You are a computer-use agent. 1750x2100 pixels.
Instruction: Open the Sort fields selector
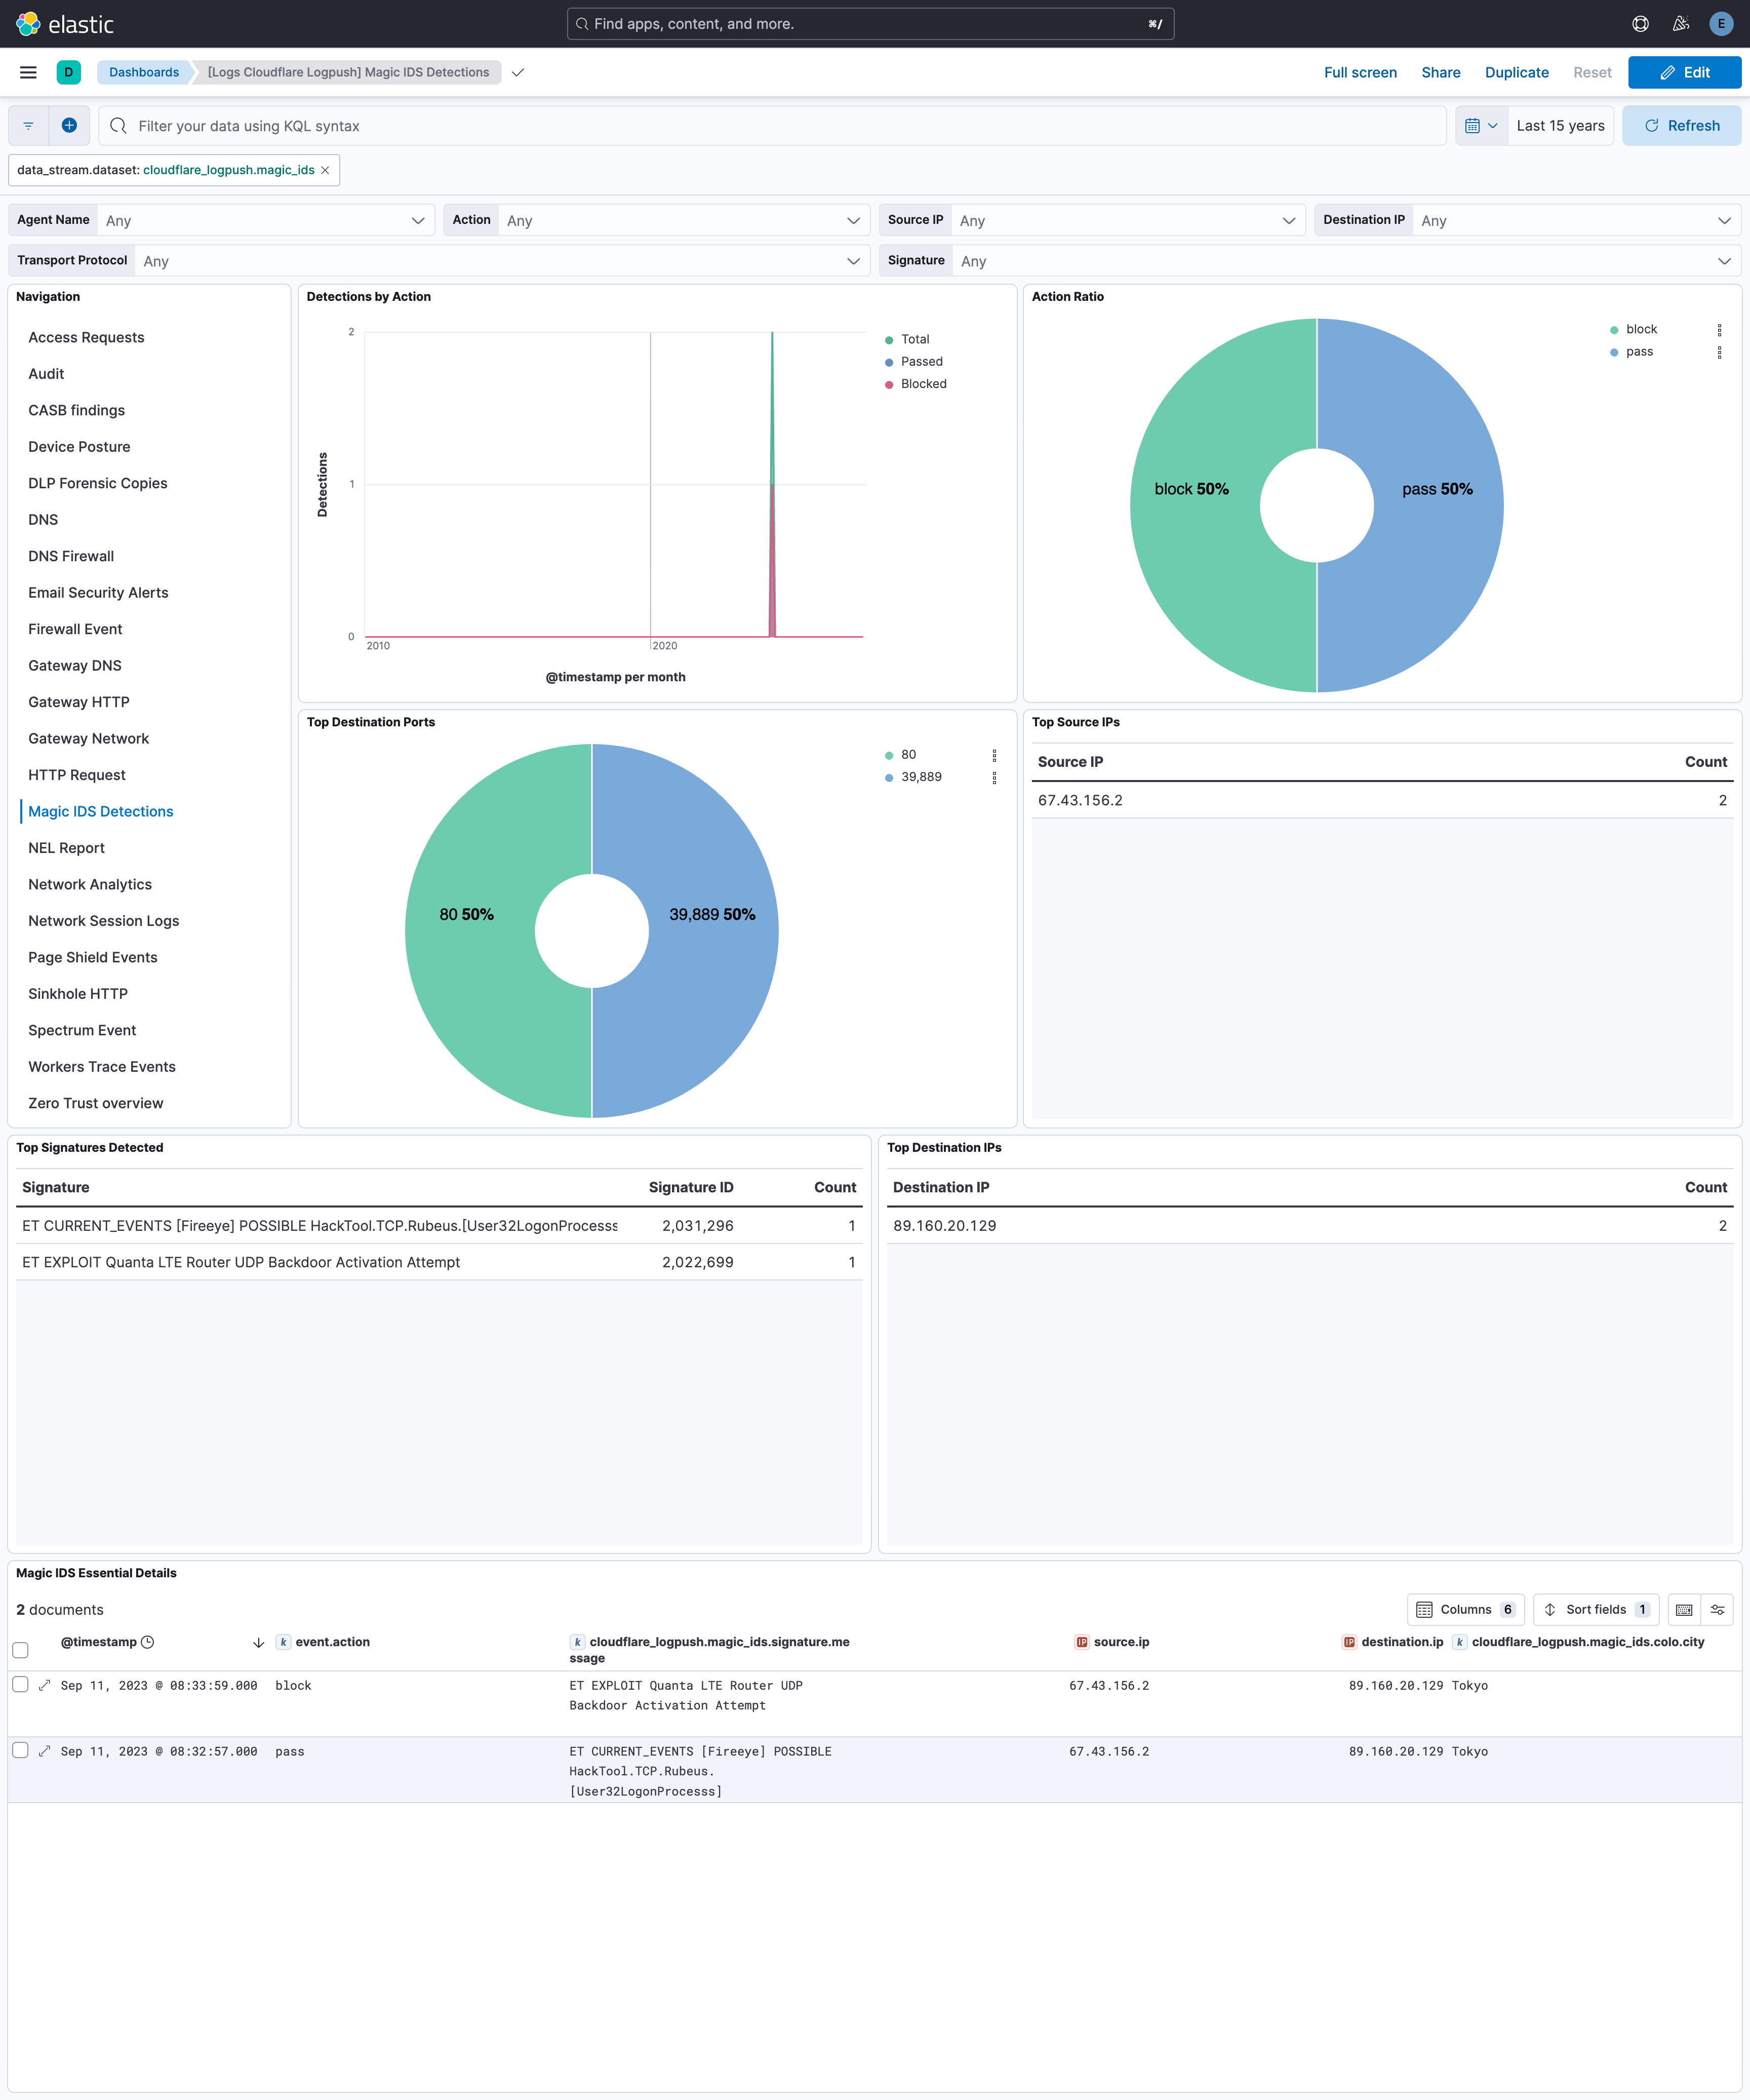tap(1596, 1609)
